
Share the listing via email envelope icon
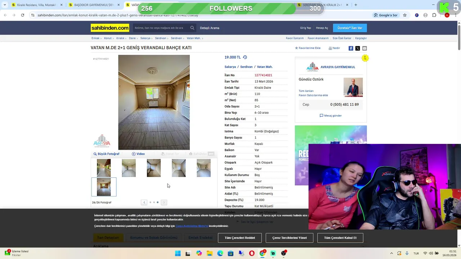[364, 48]
